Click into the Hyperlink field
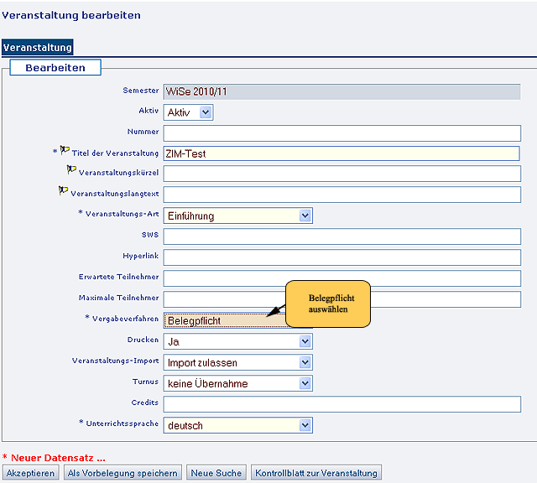The height and width of the screenshot is (483, 537). tap(341, 257)
